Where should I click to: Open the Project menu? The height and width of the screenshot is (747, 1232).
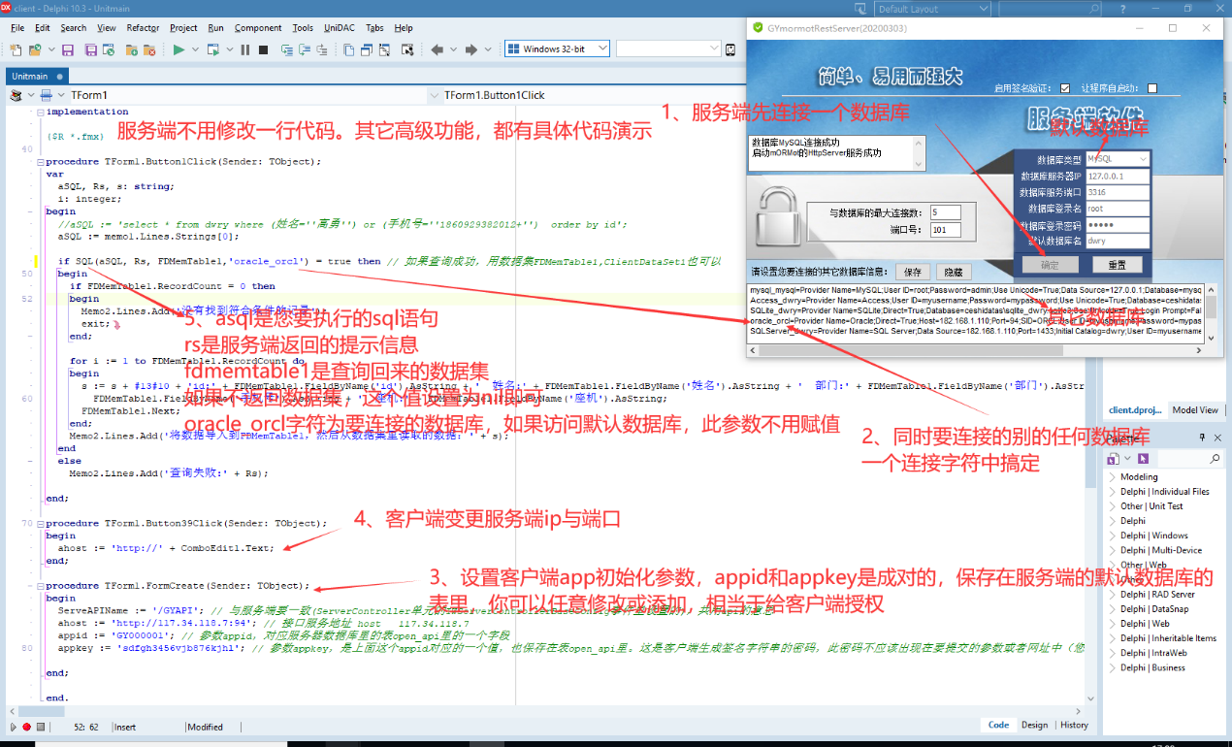coord(183,28)
